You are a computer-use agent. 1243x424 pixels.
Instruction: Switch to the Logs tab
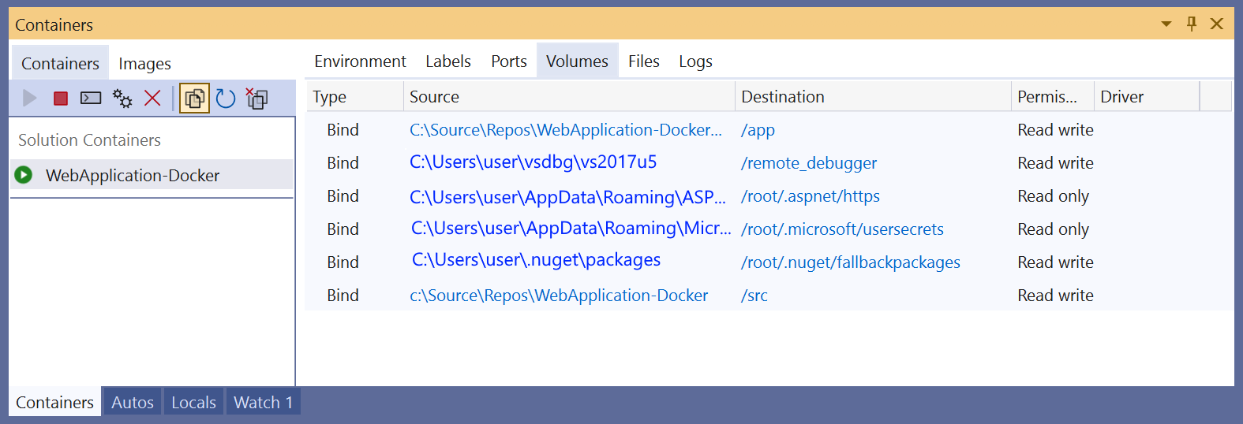point(695,61)
